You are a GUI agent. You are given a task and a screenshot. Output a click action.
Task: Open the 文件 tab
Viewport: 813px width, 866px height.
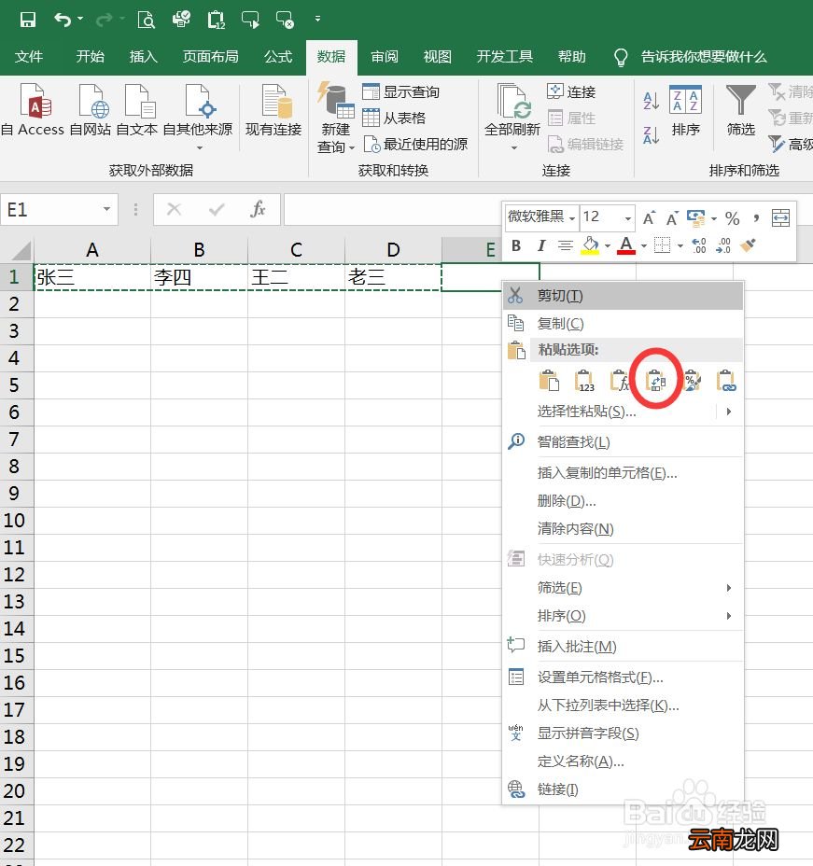tap(29, 57)
